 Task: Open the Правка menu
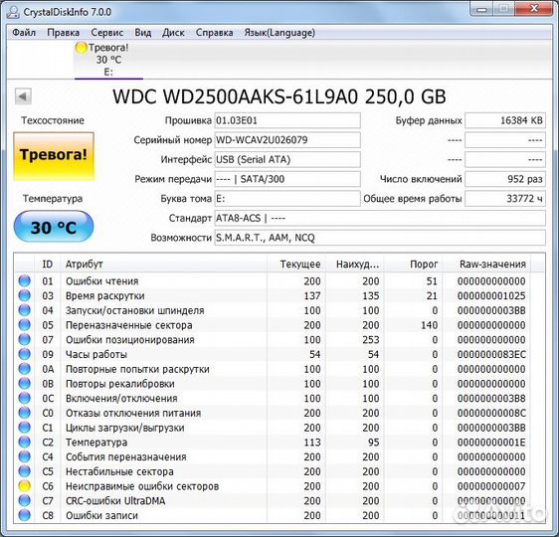63,33
